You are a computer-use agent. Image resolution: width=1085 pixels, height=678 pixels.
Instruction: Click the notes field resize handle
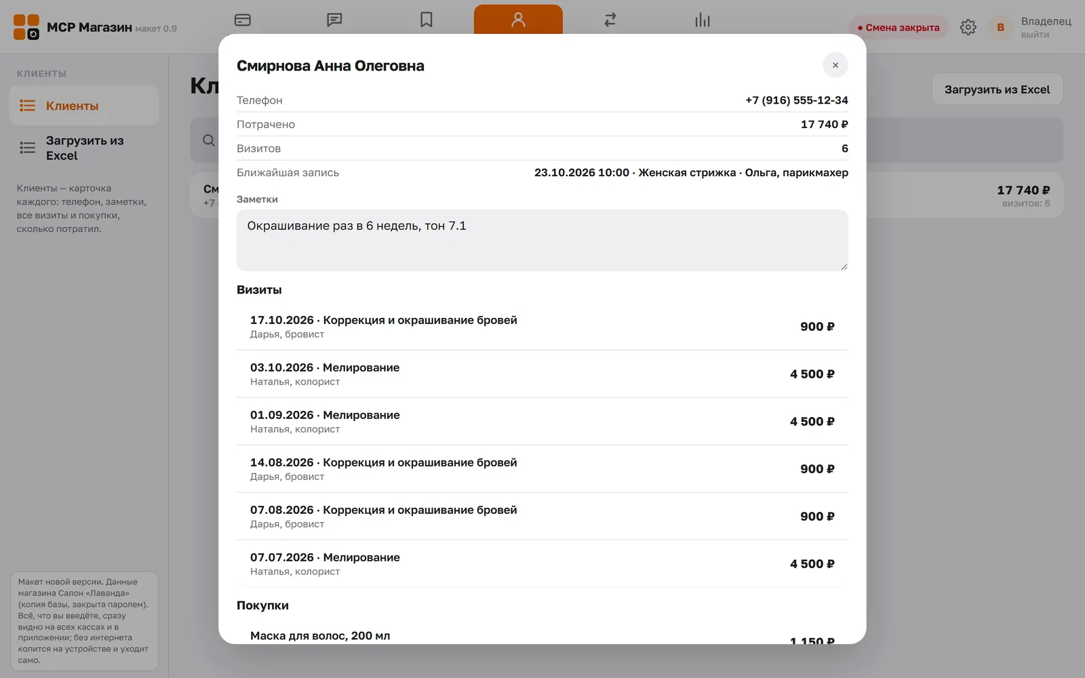click(844, 266)
